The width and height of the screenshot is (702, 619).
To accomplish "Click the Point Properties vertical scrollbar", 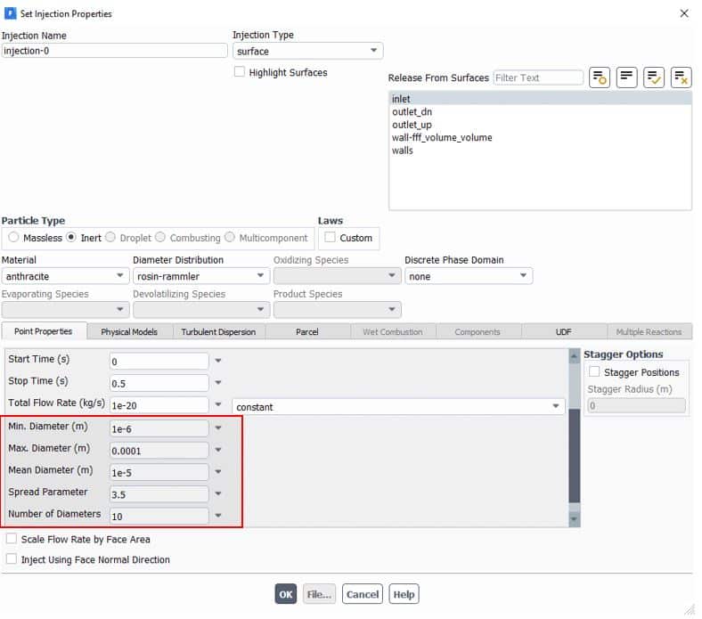I will click(x=574, y=436).
